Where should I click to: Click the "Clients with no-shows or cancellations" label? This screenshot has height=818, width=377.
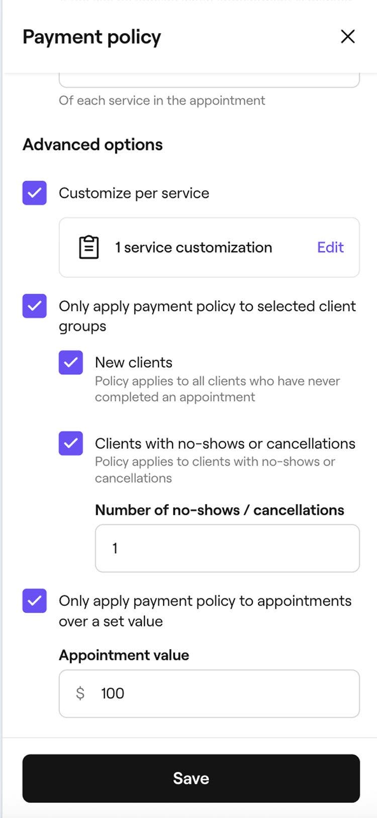(225, 443)
